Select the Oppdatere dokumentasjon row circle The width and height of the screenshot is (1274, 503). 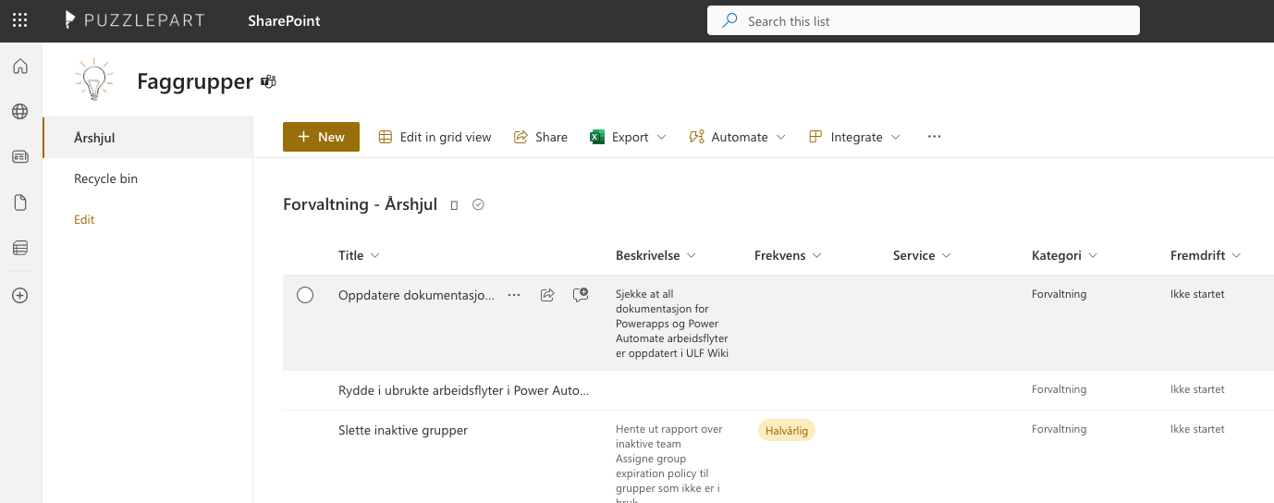305,295
